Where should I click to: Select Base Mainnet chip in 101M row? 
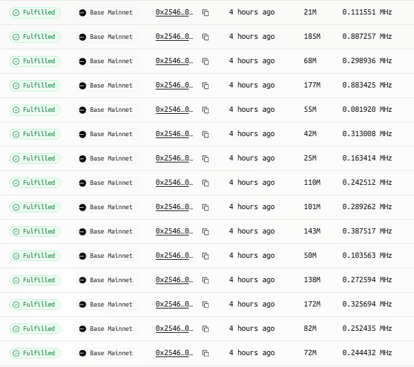[107, 207]
